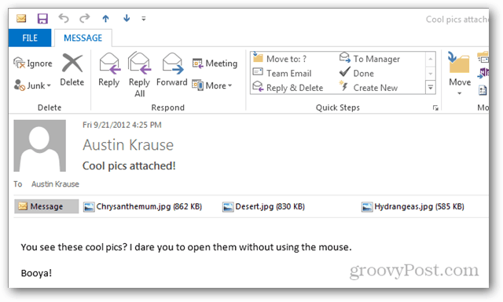The image size is (503, 302).
Task: Undo the last action
Action: (x=64, y=18)
